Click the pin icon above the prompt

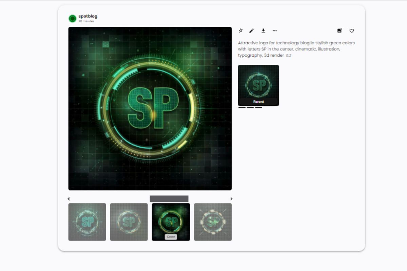(240, 31)
